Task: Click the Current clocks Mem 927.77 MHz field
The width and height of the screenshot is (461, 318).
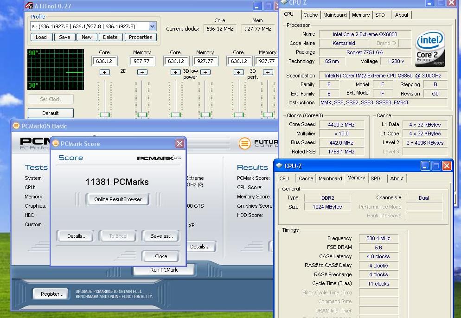Action: tap(258, 29)
